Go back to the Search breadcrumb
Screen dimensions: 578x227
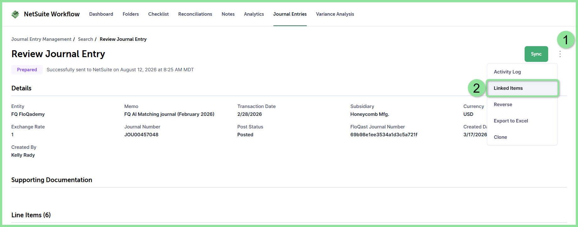pos(85,39)
